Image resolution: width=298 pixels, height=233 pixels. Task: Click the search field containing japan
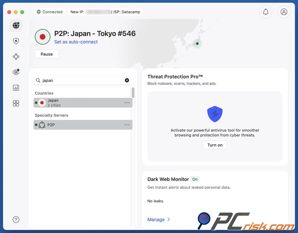[x=83, y=80]
